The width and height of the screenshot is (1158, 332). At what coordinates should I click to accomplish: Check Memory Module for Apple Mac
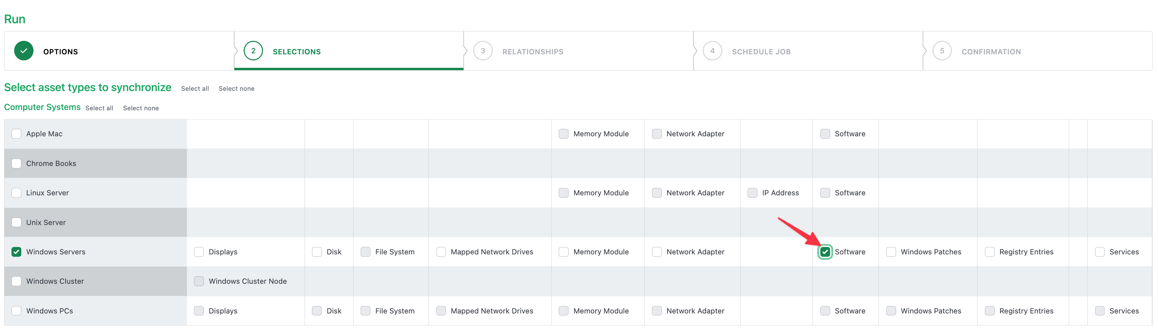coord(564,134)
